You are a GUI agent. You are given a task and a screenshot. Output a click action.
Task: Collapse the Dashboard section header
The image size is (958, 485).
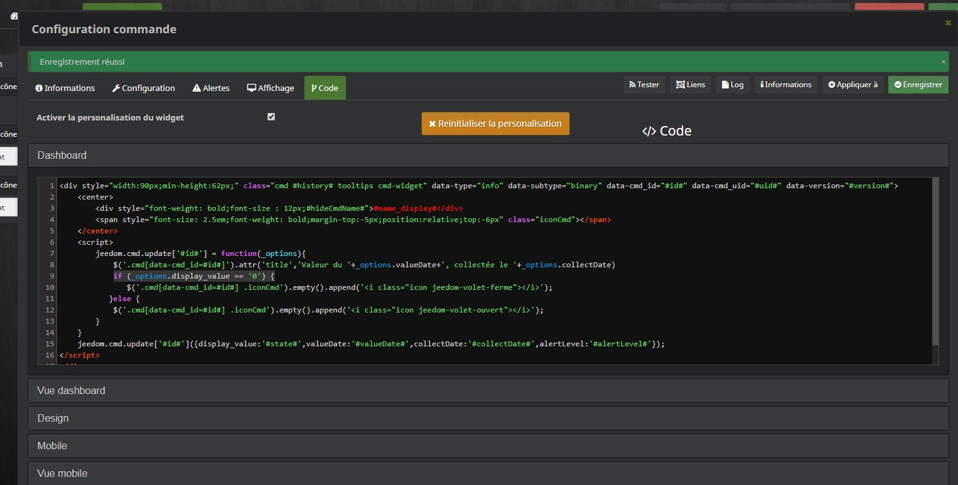point(488,155)
